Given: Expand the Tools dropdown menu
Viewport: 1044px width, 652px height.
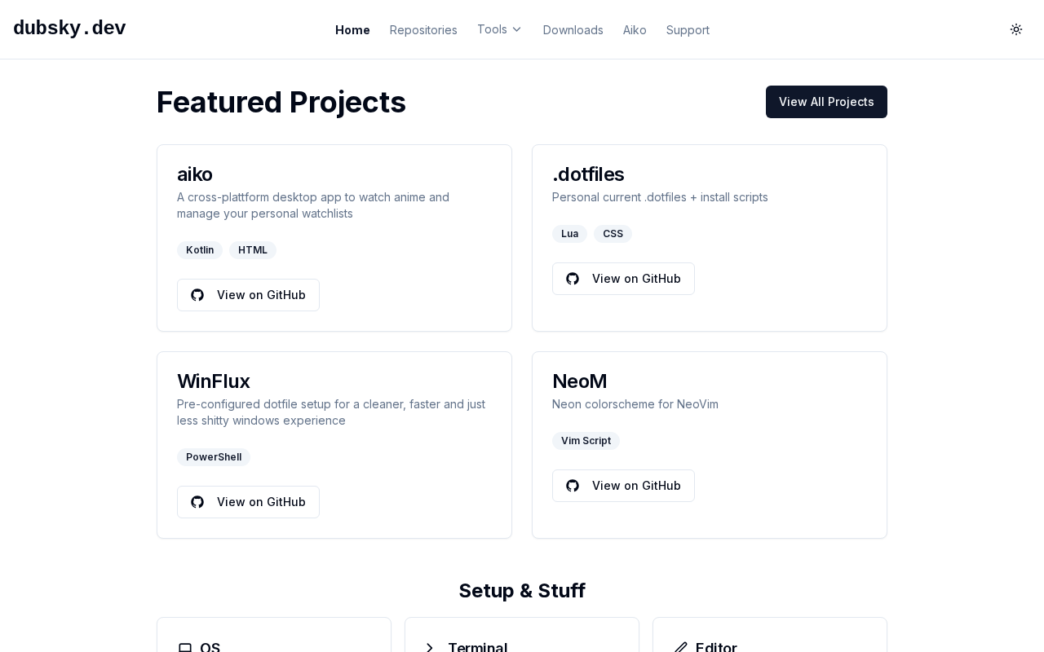Looking at the screenshot, I should point(499,29).
